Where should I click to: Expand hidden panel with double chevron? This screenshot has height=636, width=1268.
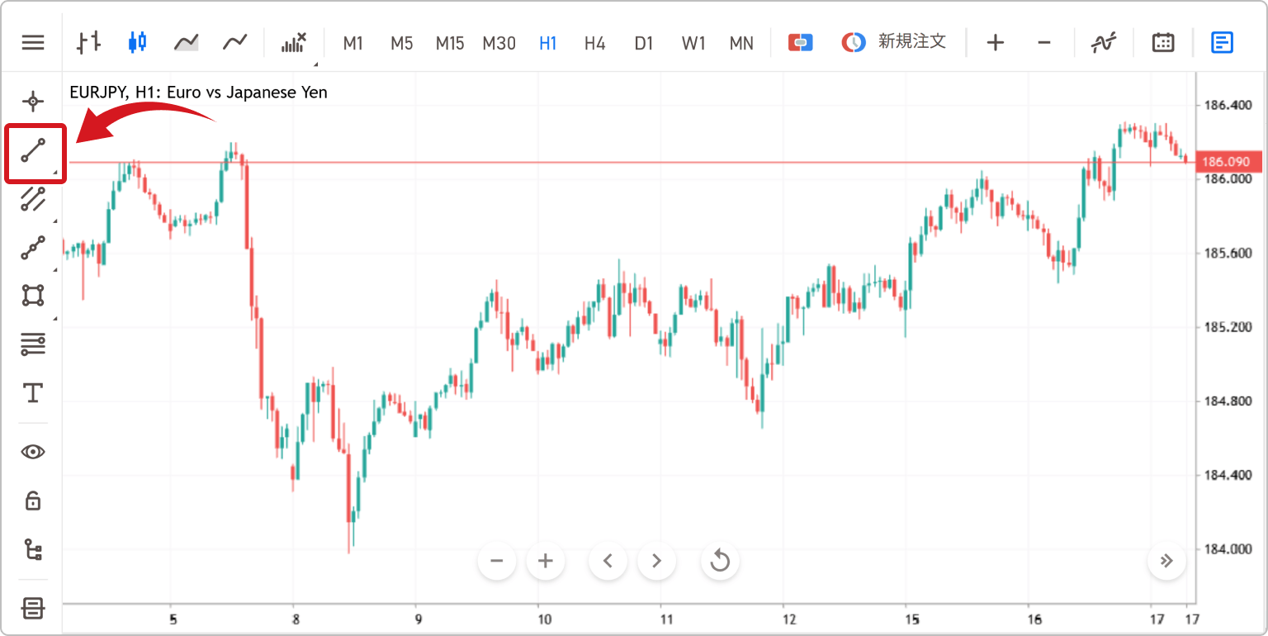(1166, 562)
